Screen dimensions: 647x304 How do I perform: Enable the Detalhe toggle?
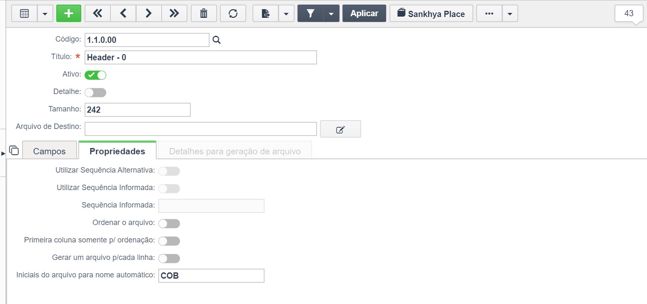[95, 92]
